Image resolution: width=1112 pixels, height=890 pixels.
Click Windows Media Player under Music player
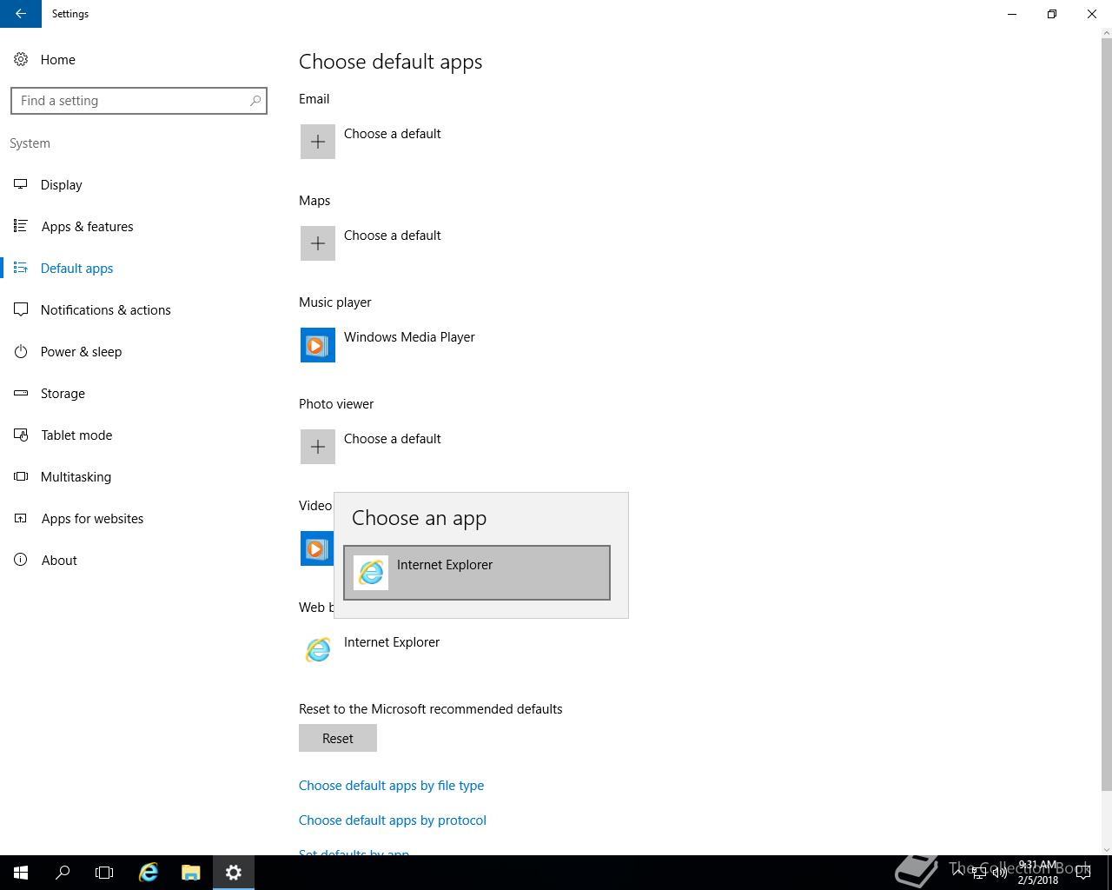click(x=409, y=337)
